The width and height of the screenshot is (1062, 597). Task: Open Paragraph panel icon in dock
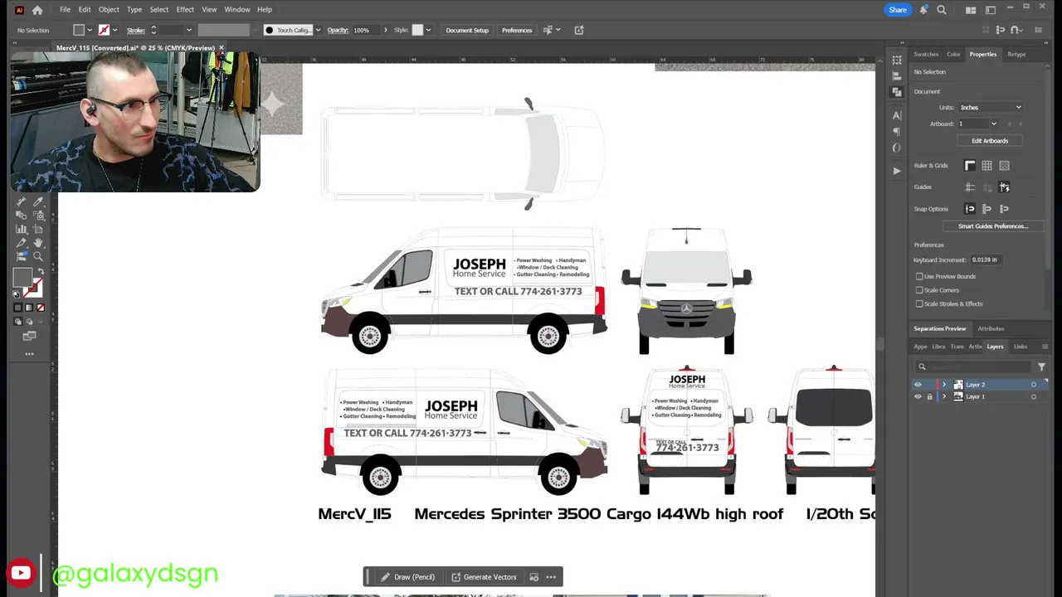(897, 132)
